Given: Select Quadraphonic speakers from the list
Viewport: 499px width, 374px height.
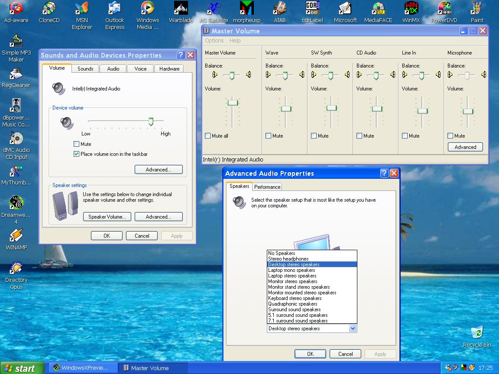Looking at the screenshot, I should 292,304.
